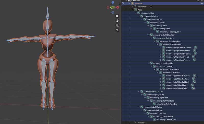Click bone icon of mixamorig:HeadTop_End
The width and height of the screenshot is (204, 124).
tap(157, 32)
